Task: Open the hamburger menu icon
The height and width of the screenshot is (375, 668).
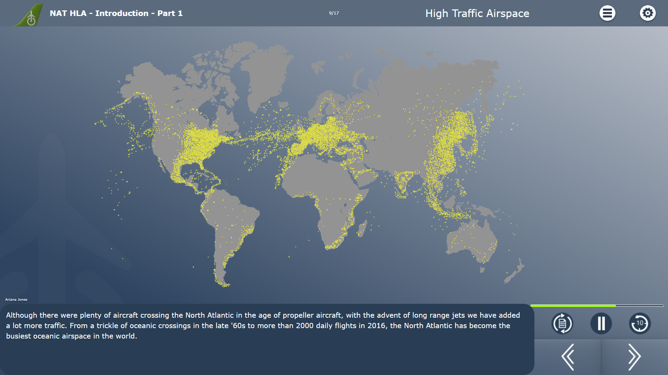Action: pyautogui.click(x=607, y=13)
